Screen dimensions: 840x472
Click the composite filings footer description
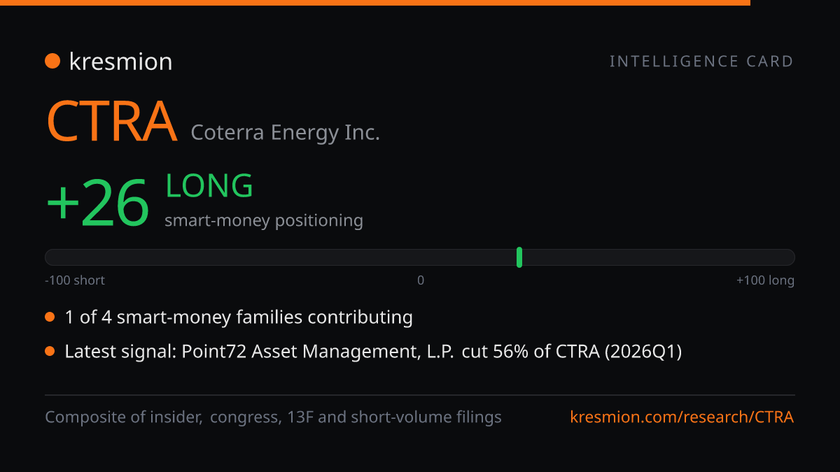273,417
